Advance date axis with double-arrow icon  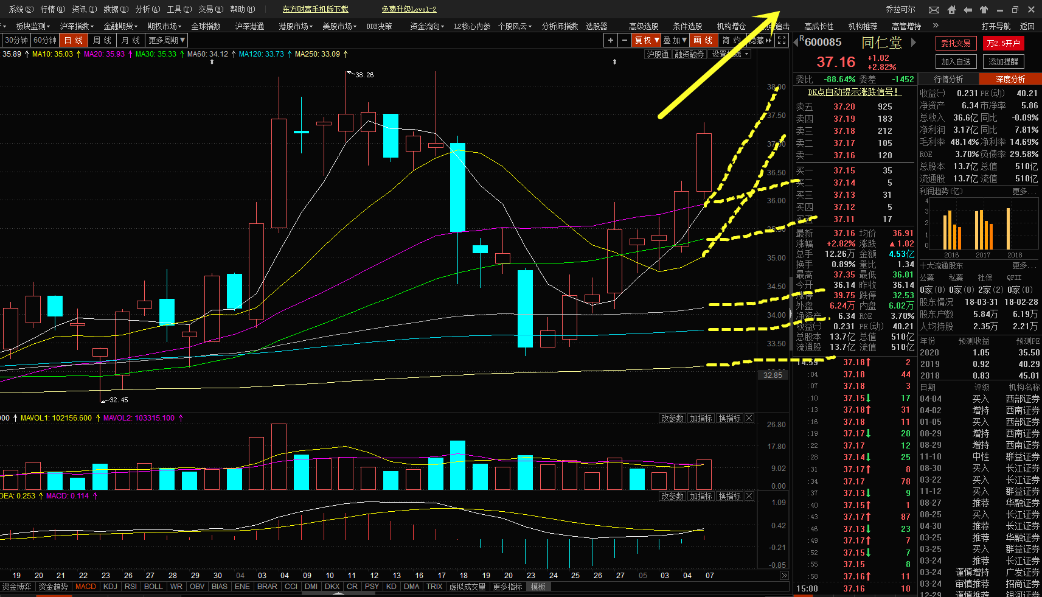784,575
